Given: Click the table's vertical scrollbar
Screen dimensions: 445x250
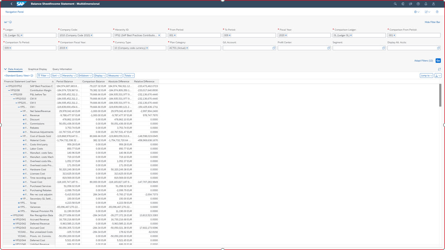Looking at the screenshot, I should [440, 96].
